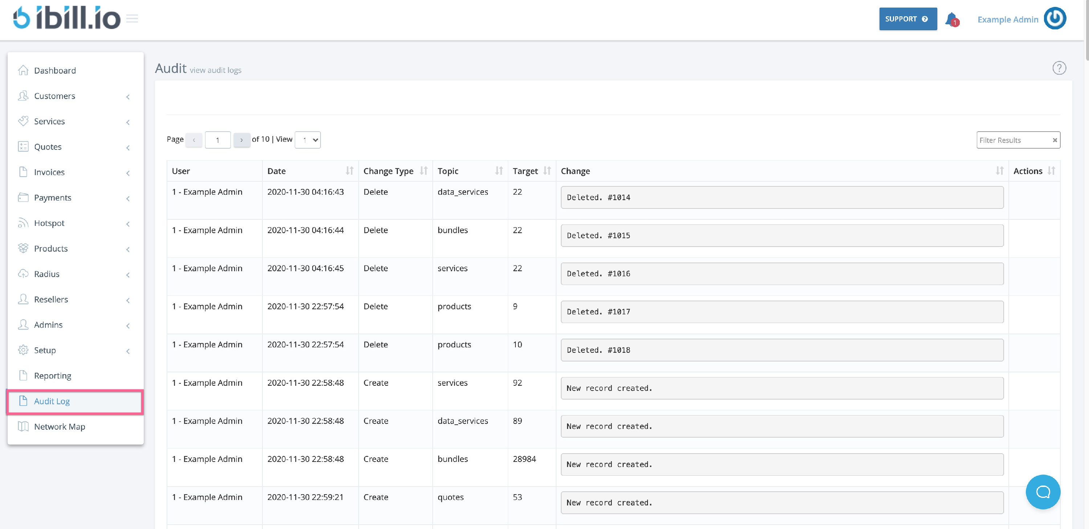Click the SUPPORT button

[907, 18]
